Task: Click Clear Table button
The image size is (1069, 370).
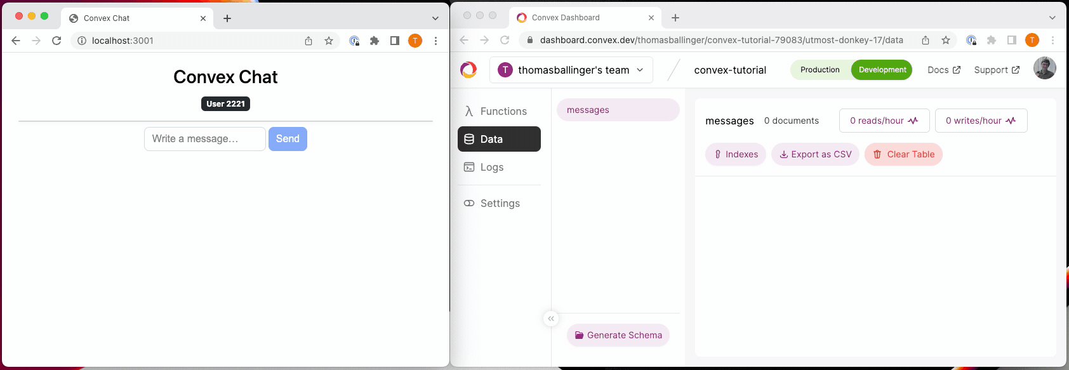Action: coord(903,154)
